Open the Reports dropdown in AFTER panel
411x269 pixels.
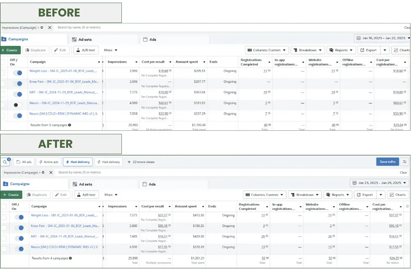[338, 195]
